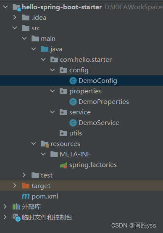Viewport: 163px width, 233px height.
Task: Click the DemoConfig class icon
Action: pos(73,81)
